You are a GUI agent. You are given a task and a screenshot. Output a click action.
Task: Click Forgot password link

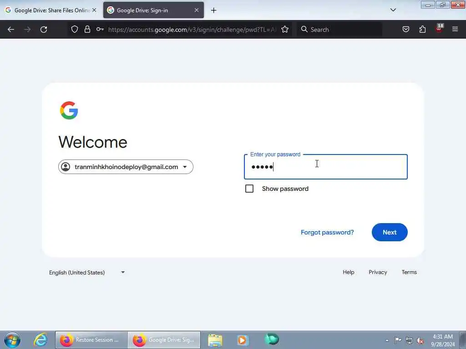327,232
